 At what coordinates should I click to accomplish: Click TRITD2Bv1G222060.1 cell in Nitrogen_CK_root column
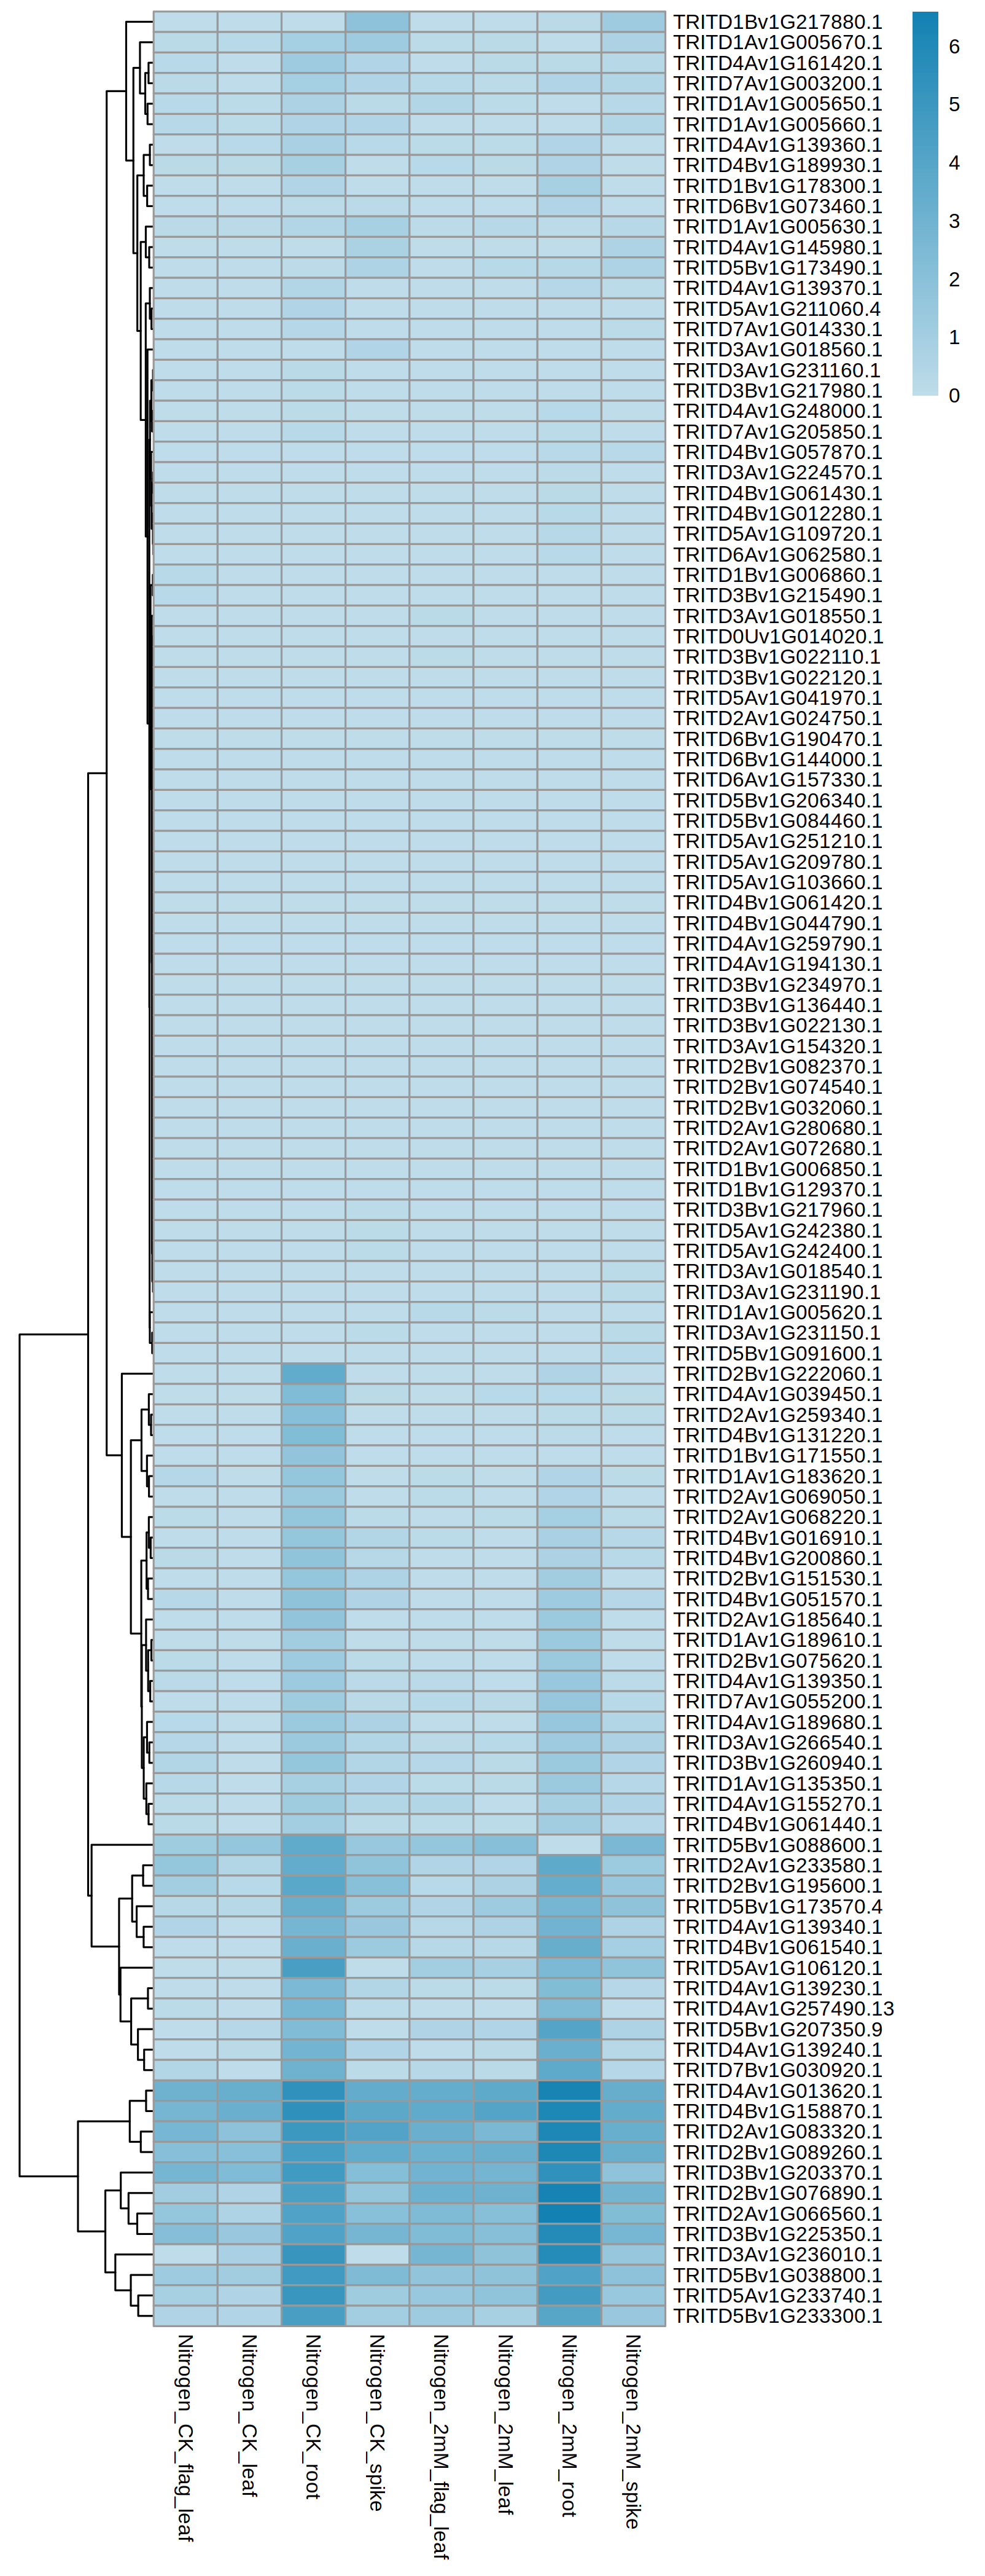click(x=313, y=1374)
